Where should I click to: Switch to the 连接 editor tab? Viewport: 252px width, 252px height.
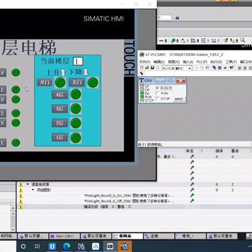tap(159, 236)
